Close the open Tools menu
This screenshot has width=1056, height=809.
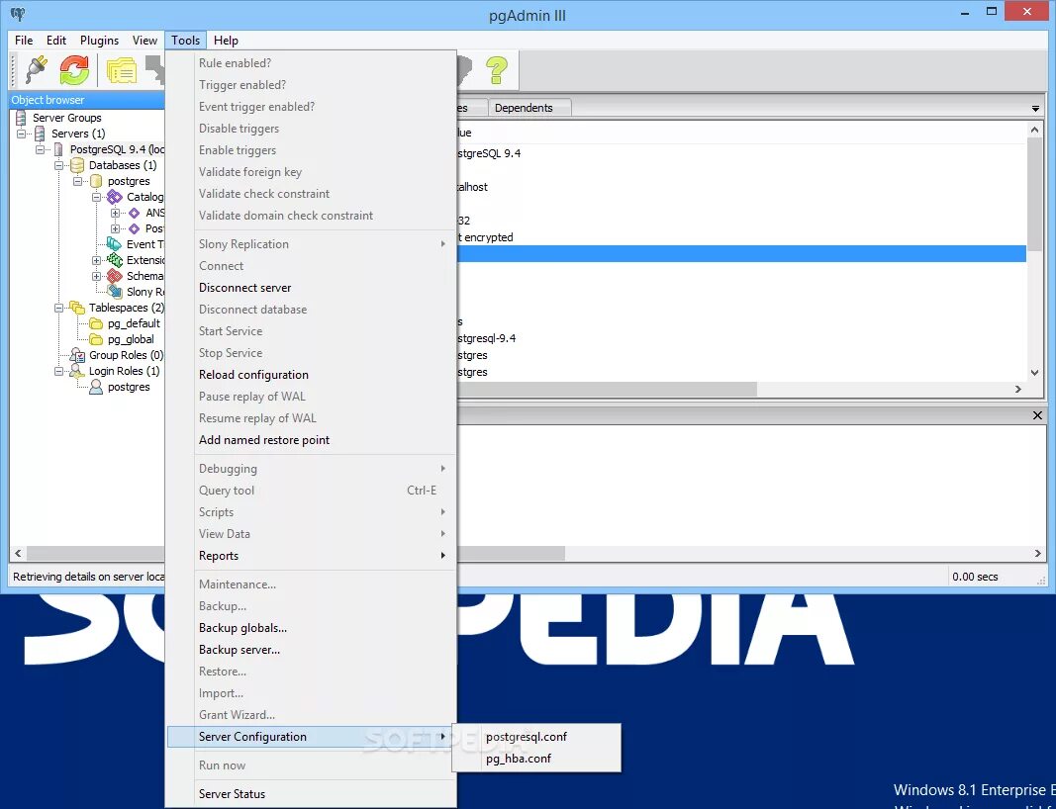[185, 41]
